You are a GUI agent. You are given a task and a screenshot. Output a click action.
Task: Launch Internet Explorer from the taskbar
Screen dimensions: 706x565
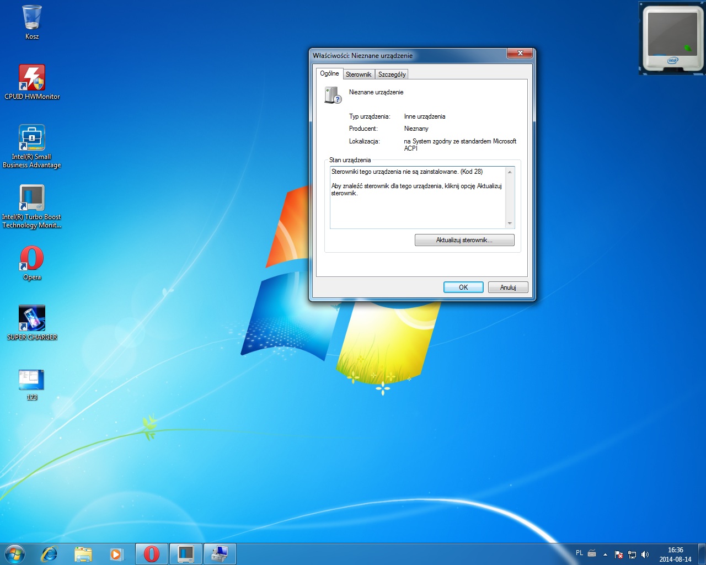50,554
